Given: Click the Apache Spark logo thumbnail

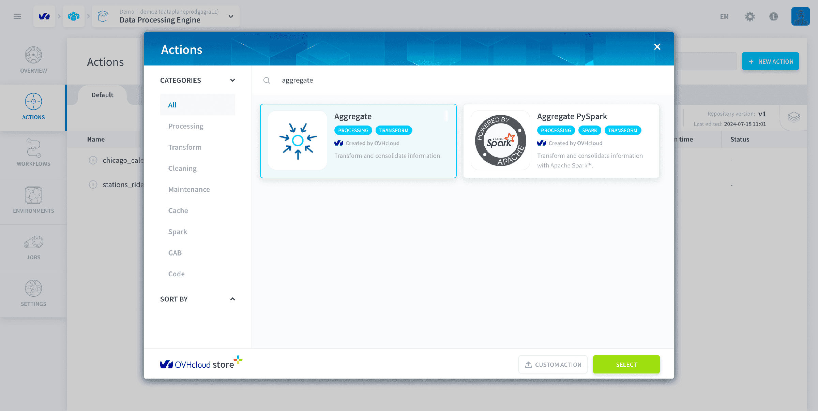Looking at the screenshot, I should point(500,141).
